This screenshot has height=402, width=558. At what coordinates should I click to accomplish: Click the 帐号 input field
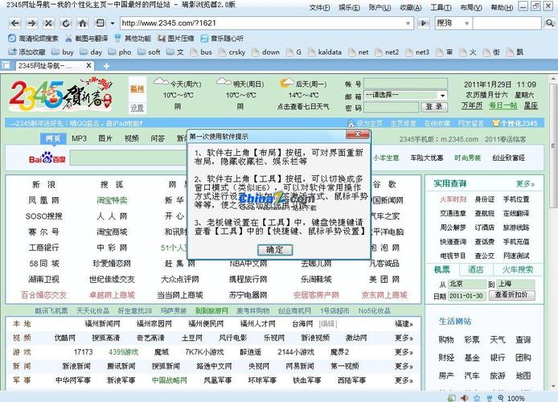click(x=405, y=84)
